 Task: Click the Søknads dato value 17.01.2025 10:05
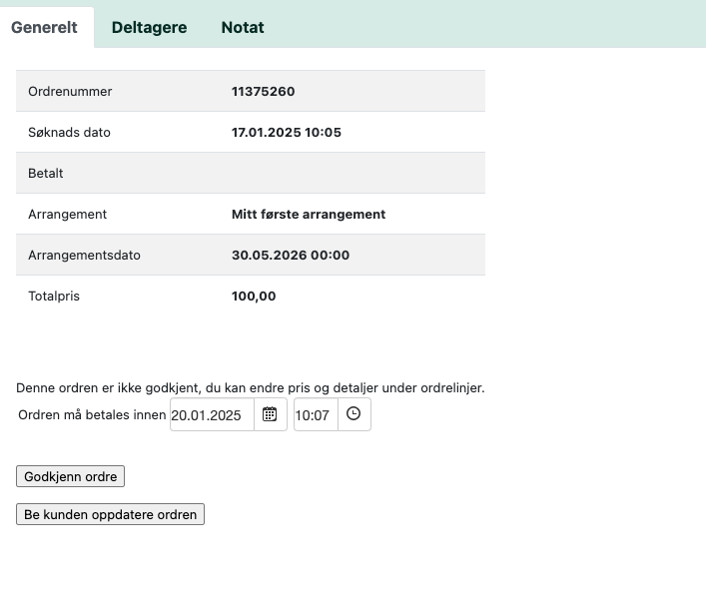pos(286,133)
